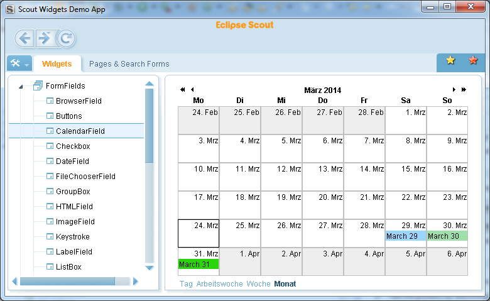Viewport: 490px width, 301px height.
Task: Click the ListBox form icon
Action: [x=50, y=266]
